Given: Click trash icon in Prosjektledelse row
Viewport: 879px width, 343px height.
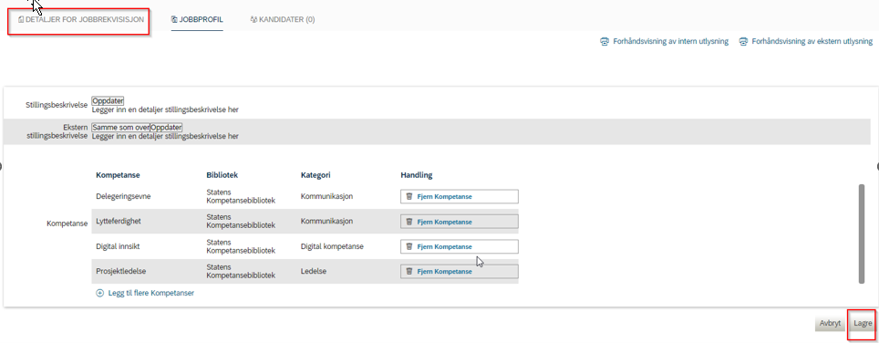Looking at the screenshot, I should point(409,271).
